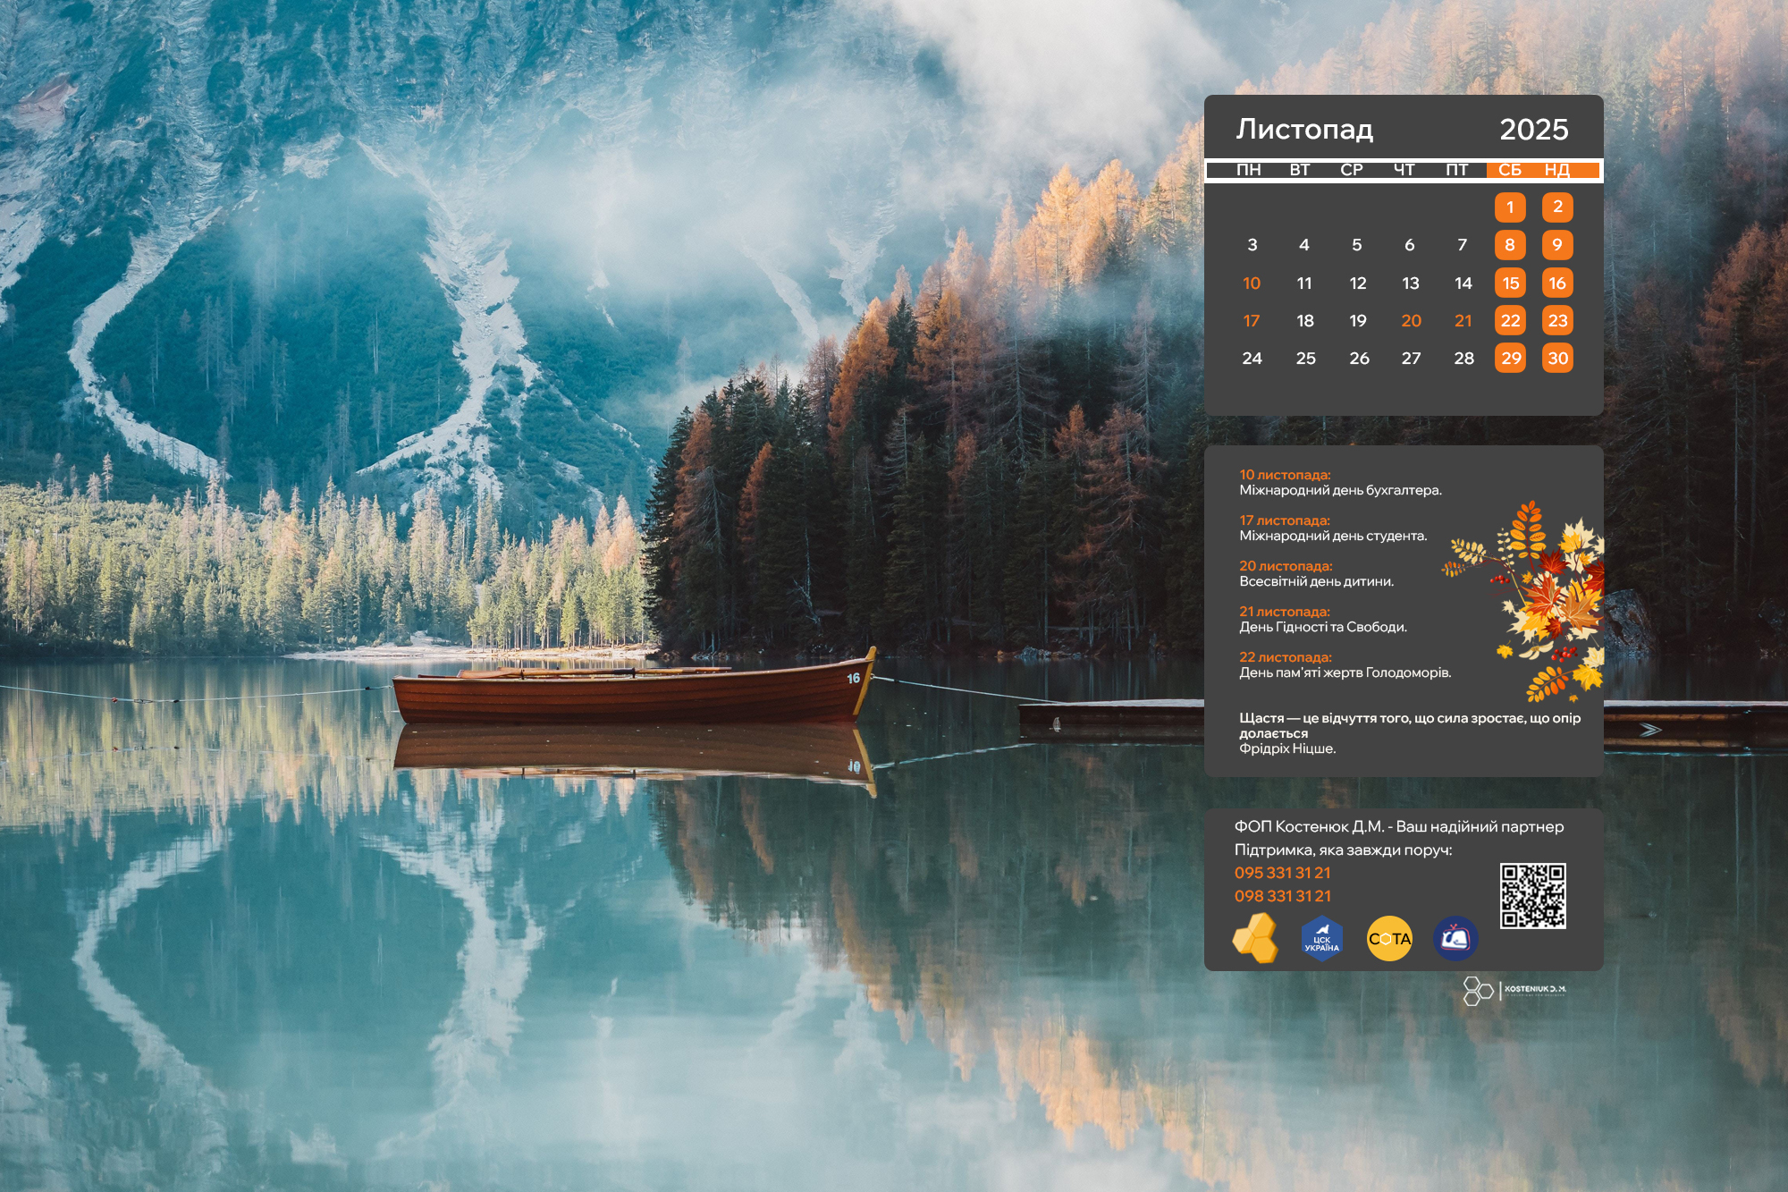Click phone number 095 331 31 21
1788x1192 pixels.
[1282, 873]
